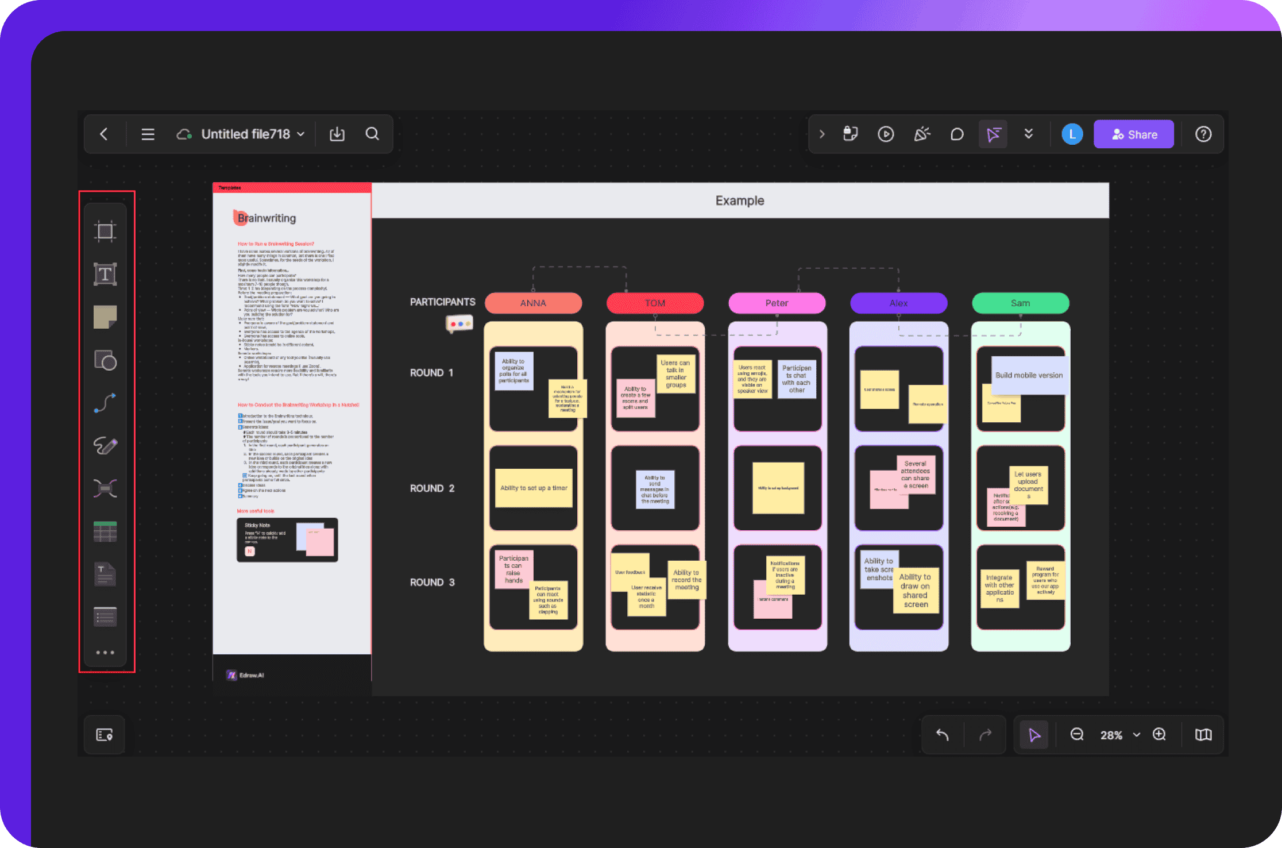Select the Users can talk in smaller groups note

676,374
